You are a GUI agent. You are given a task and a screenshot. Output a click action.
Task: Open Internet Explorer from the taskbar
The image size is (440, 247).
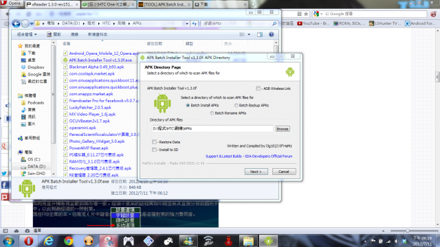coord(48,241)
